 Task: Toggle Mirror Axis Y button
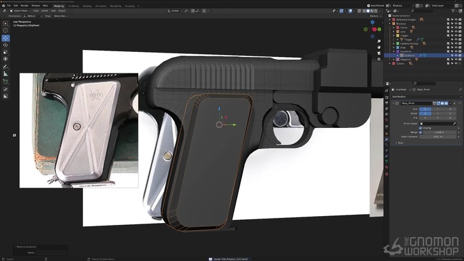437,109
